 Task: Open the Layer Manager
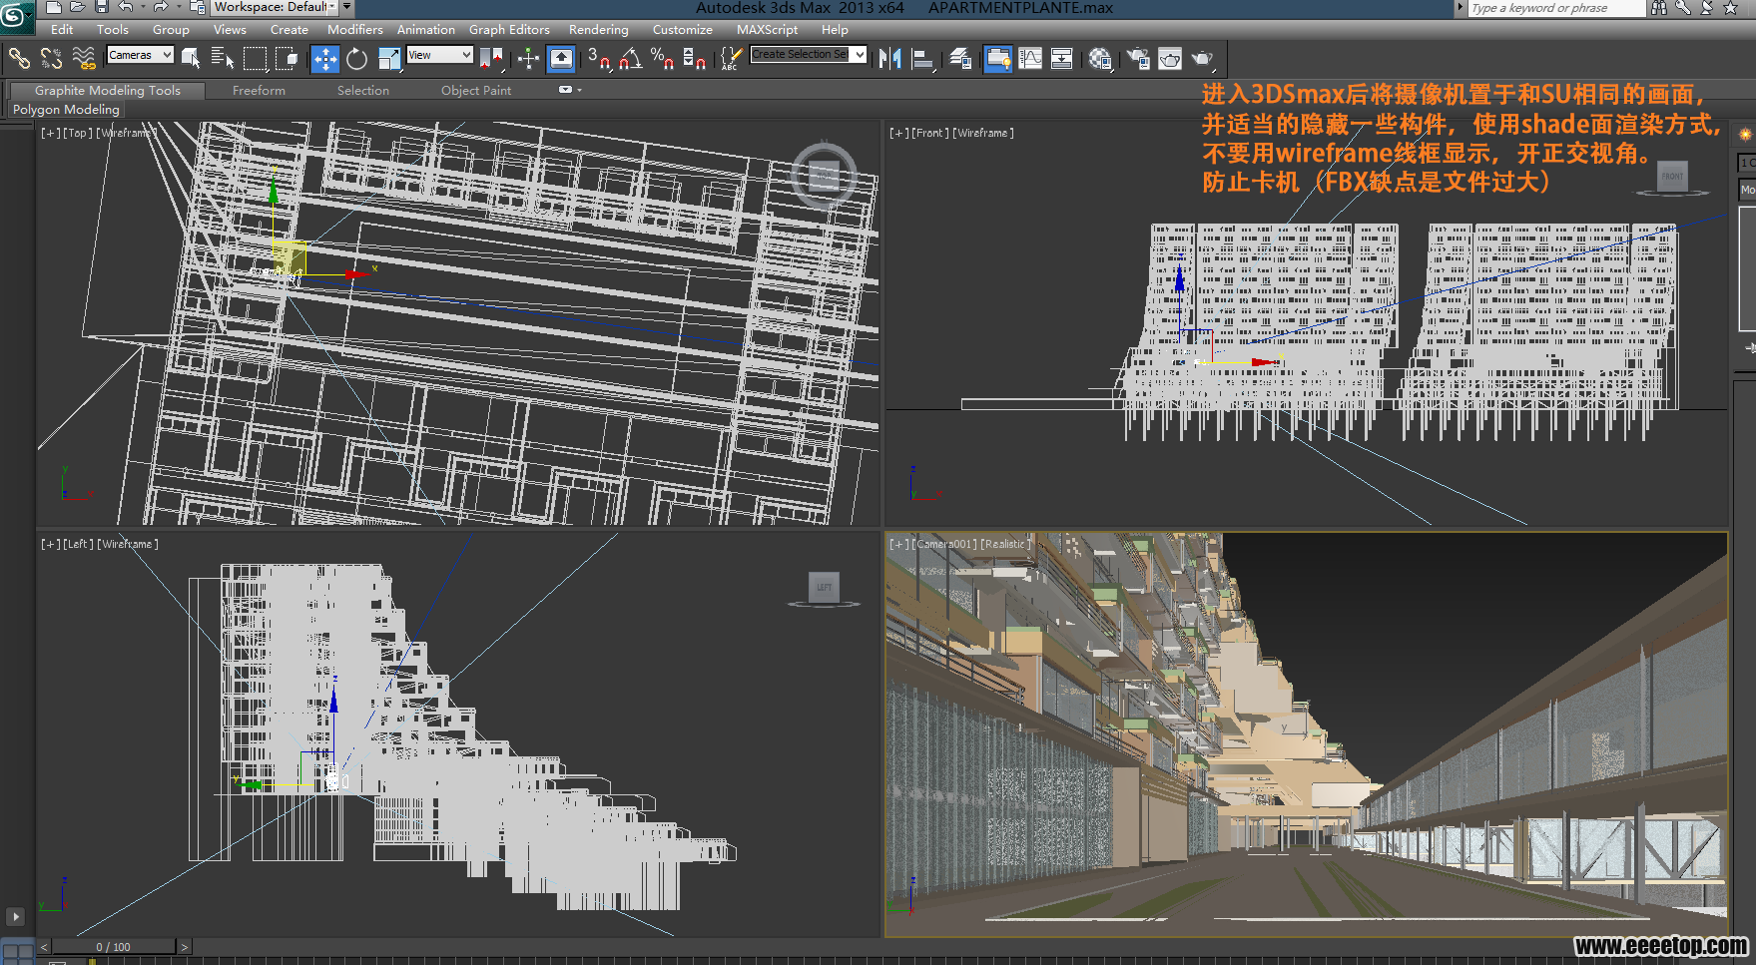960,59
